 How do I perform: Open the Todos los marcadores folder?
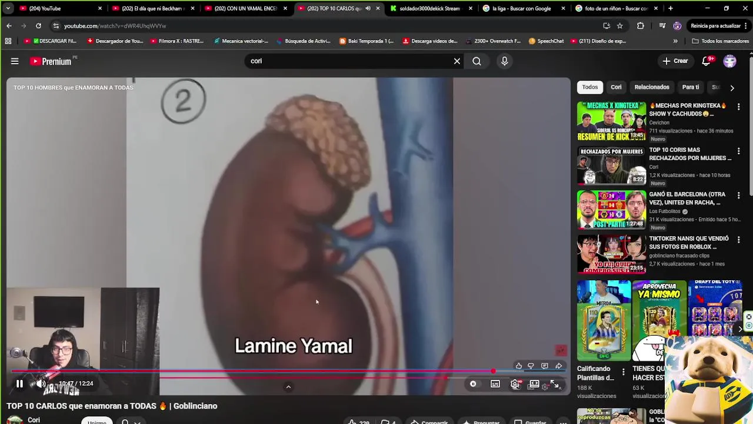coord(720,41)
